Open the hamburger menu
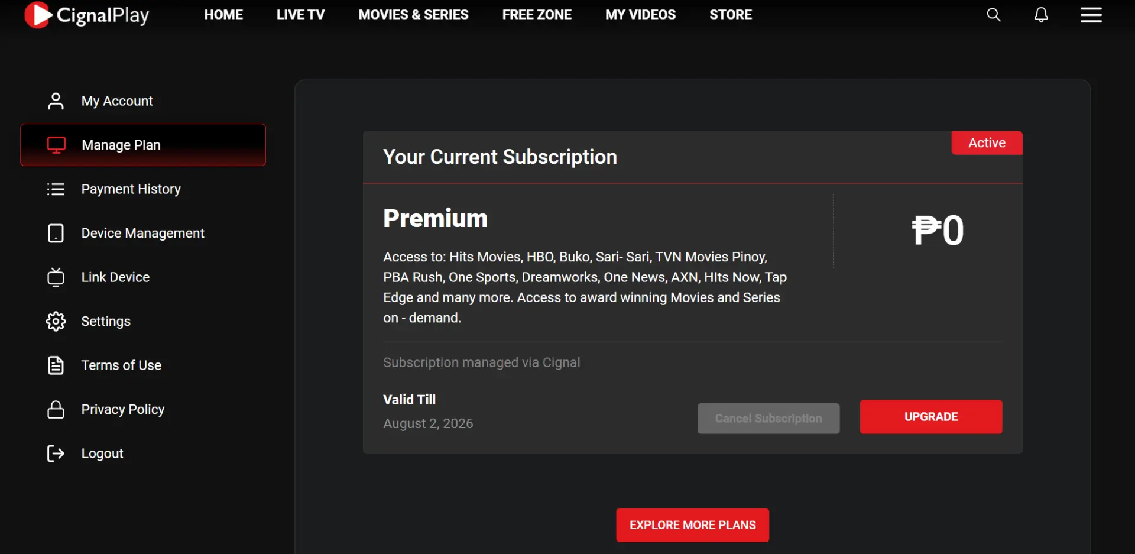This screenshot has width=1135, height=554. 1091,15
